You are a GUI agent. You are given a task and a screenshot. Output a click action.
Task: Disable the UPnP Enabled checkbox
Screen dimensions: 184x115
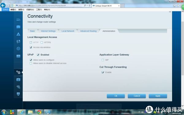click(38, 55)
